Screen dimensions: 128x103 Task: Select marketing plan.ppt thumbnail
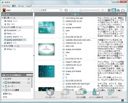tap(46, 27)
